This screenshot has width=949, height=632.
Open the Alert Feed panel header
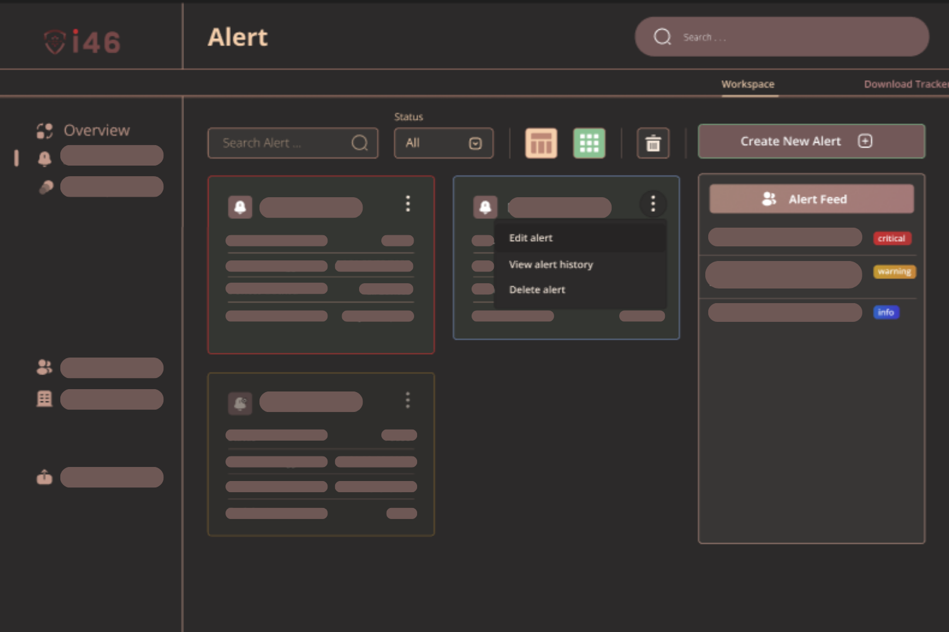pyautogui.click(x=811, y=199)
